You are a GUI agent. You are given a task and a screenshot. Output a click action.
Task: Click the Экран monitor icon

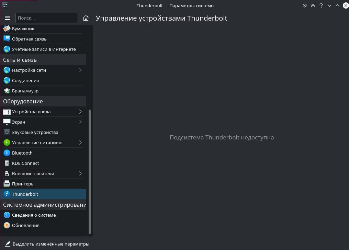[7, 122]
